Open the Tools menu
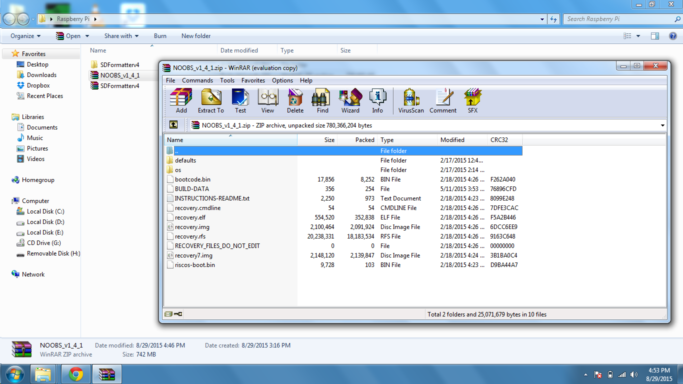This screenshot has width=683, height=384. point(227,80)
